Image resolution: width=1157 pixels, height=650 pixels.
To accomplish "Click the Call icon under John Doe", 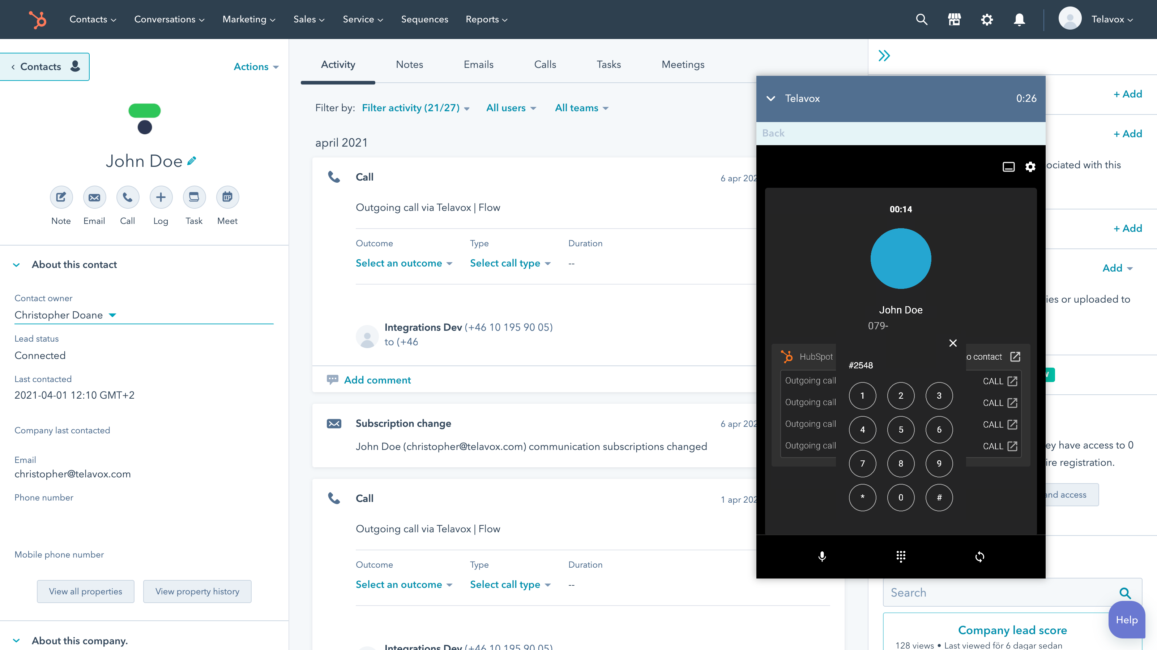I will 128,197.
